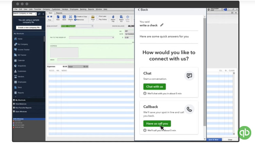The image size is (255, 144).
Task: Select View Balances in sidebar
Action: pyautogui.click(x=21, y=104)
